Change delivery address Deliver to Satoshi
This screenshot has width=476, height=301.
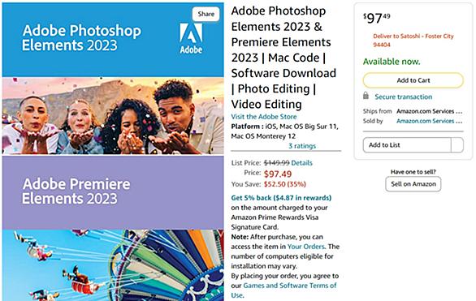[x=413, y=41]
